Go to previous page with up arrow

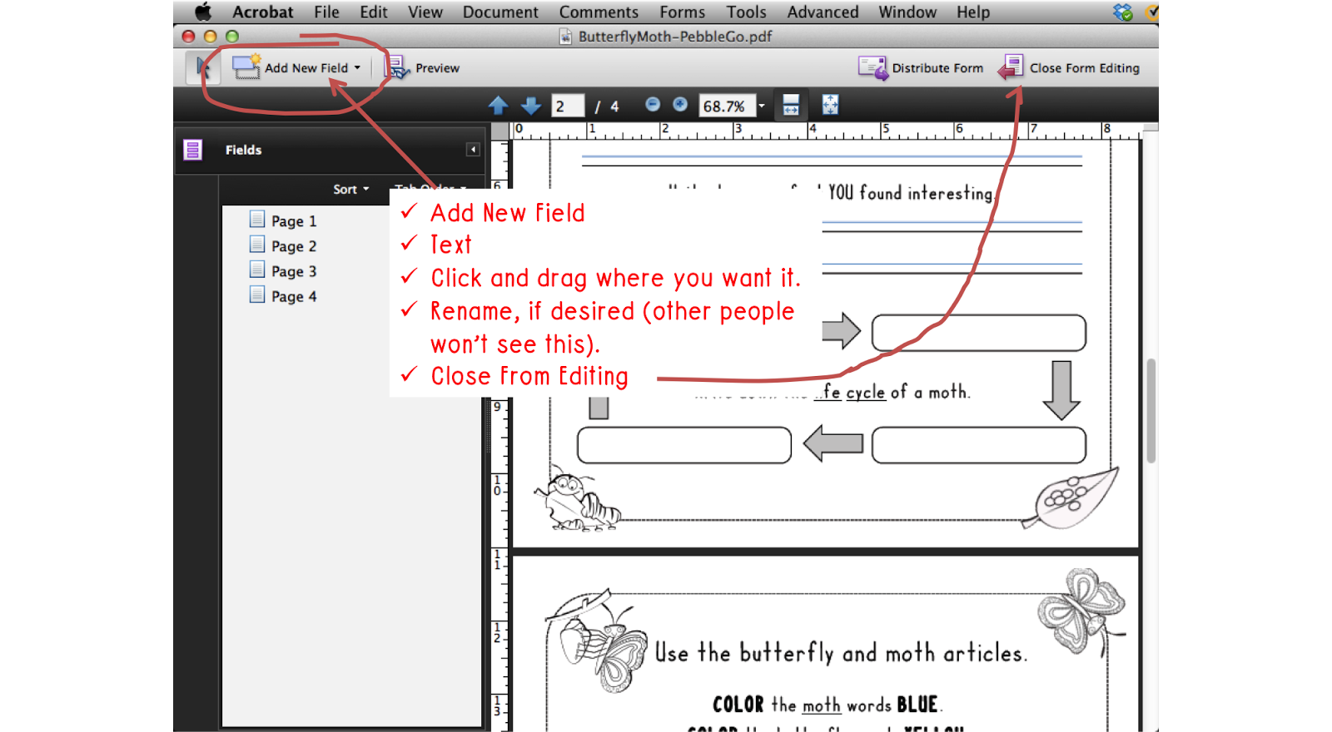pos(498,106)
